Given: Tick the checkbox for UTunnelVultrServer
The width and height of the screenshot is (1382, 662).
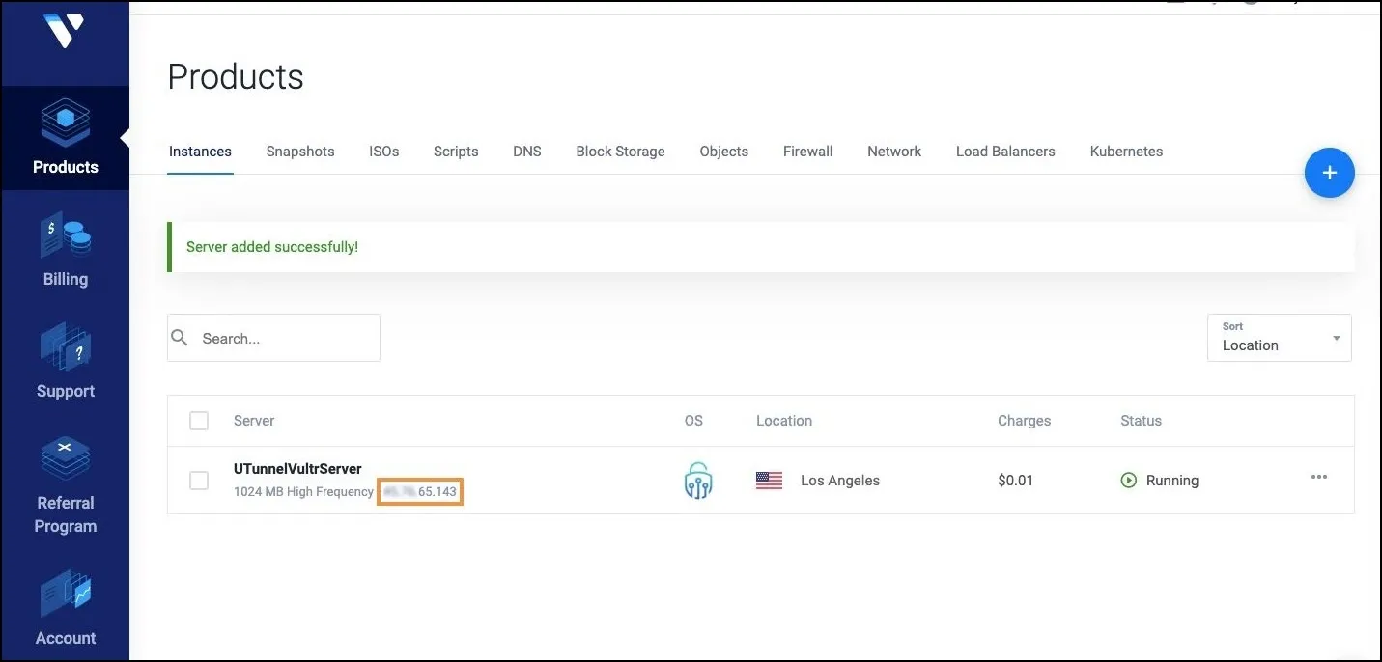Looking at the screenshot, I should [199, 481].
